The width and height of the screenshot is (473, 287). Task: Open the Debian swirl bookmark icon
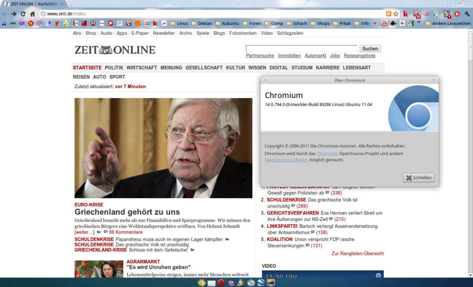[40, 23]
